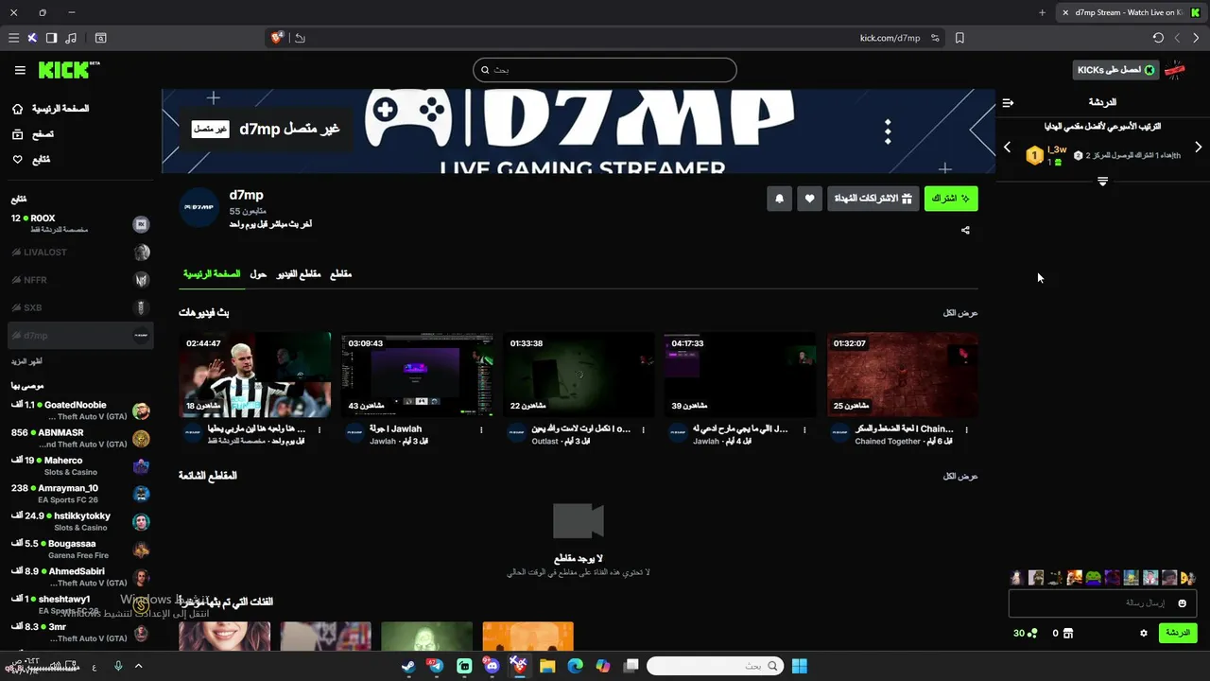Screen dimensions: 1210x681
Task: Switch to مقاطع الفيديو videos tab
Action: [299, 274]
